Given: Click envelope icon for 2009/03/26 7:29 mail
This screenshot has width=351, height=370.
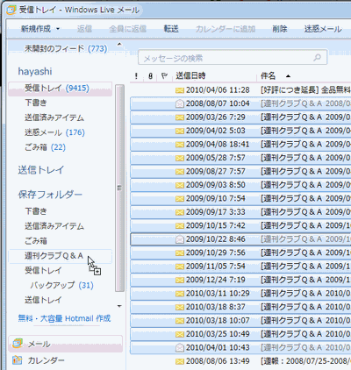Looking at the screenshot, I should pos(180,117).
